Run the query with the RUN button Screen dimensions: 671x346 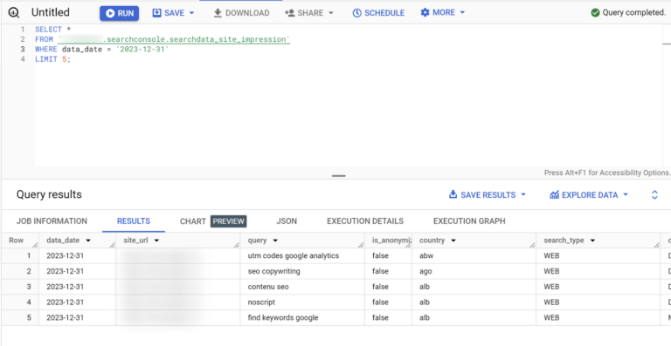click(120, 13)
